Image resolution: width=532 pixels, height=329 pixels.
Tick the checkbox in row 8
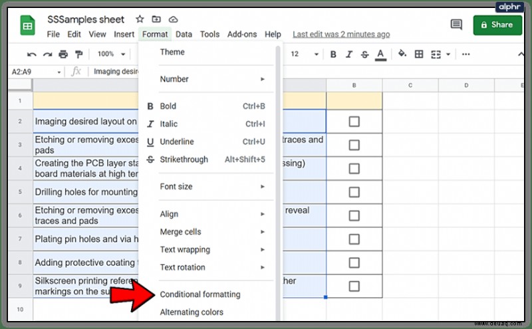point(354,263)
